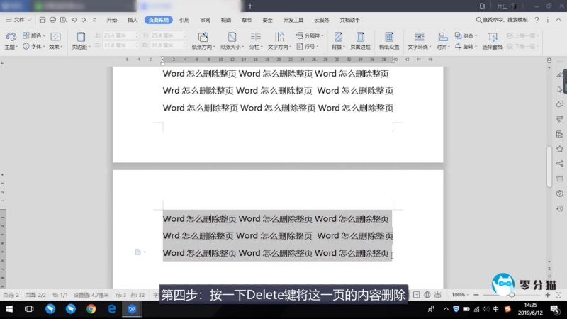Collapse the ribbon with the chevron button
Image resolution: width=567 pixels, height=319 pixels.
(x=558, y=20)
